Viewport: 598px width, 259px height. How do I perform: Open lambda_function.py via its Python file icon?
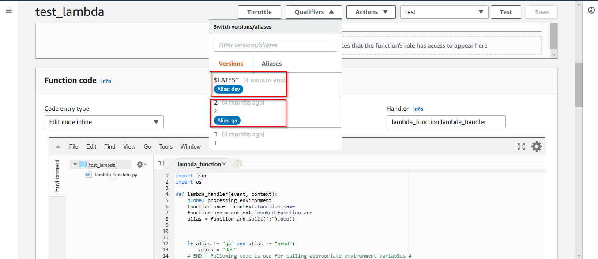(x=87, y=174)
